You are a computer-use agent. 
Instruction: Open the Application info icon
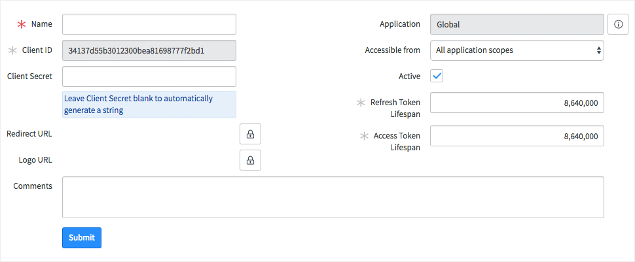[x=618, y=24]
